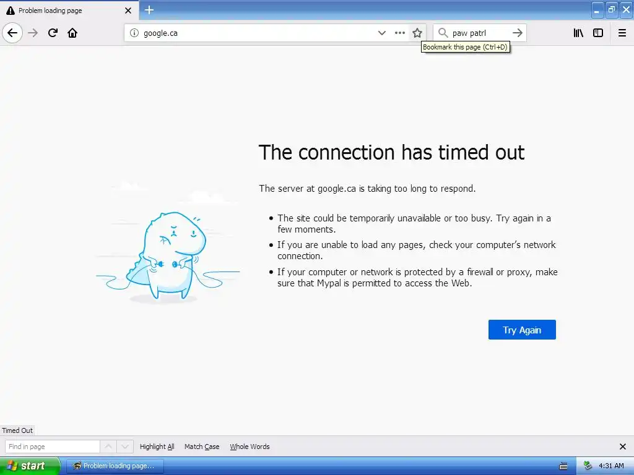Reload the current page
This screenshot has width=634, height=475.
coord(53,33)
